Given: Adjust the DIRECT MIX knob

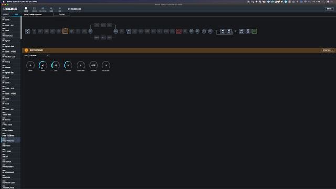Looking at the screenshot, I should pos(81,65).
